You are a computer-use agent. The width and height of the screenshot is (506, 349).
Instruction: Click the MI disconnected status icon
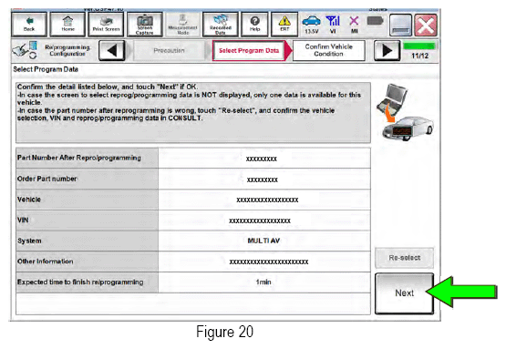coord(354,25)
